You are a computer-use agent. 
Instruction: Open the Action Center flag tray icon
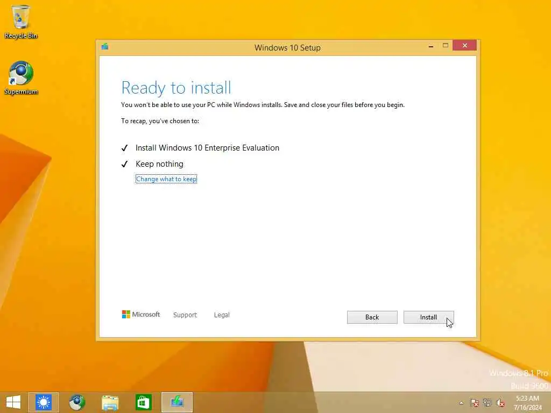[x=475, y=402]
